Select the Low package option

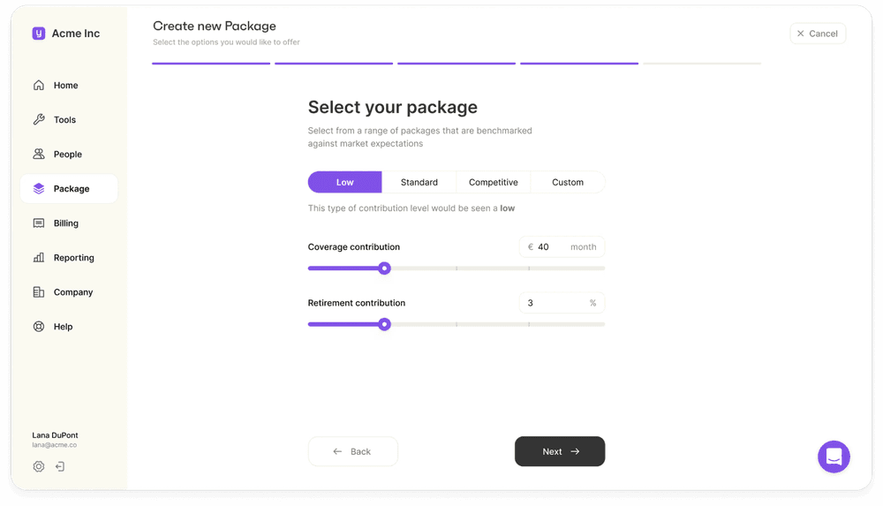click(344, 182)
